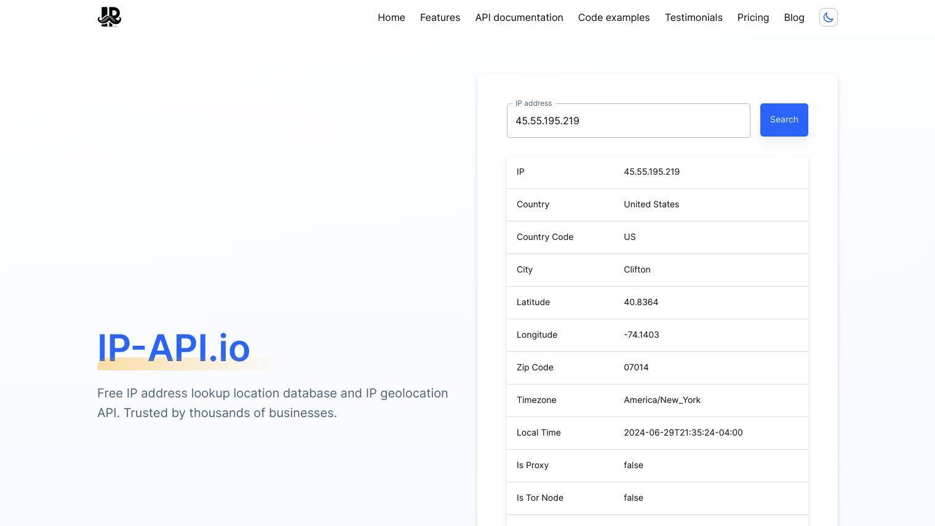The width and height of the screenshot is (935, 526).
Task: Select IP value 45.55.195.219 in table
Action: pos(651,172)
